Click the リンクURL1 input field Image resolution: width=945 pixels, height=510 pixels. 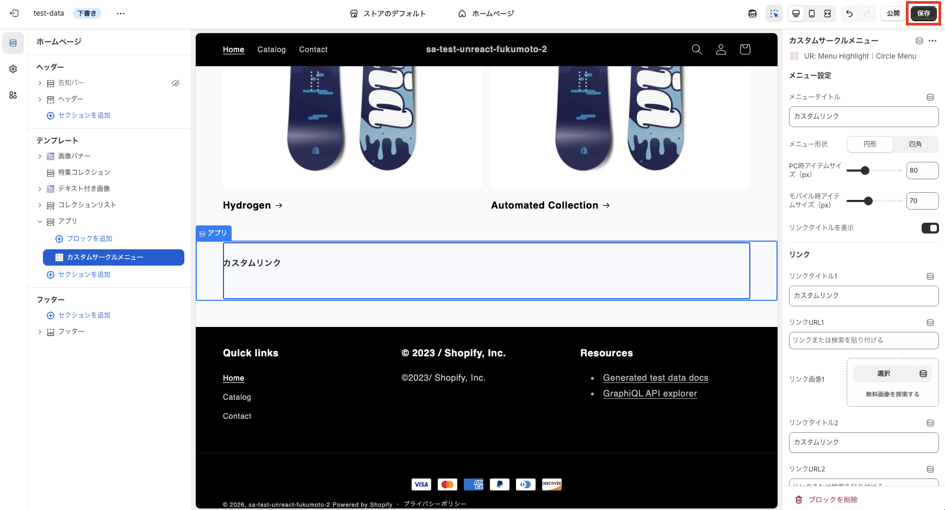pos(863,340)
